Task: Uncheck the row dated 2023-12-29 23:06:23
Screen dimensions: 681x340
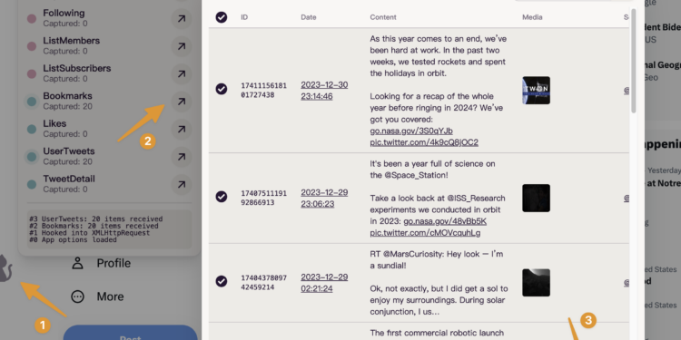Action: click(x=222, y=197)
